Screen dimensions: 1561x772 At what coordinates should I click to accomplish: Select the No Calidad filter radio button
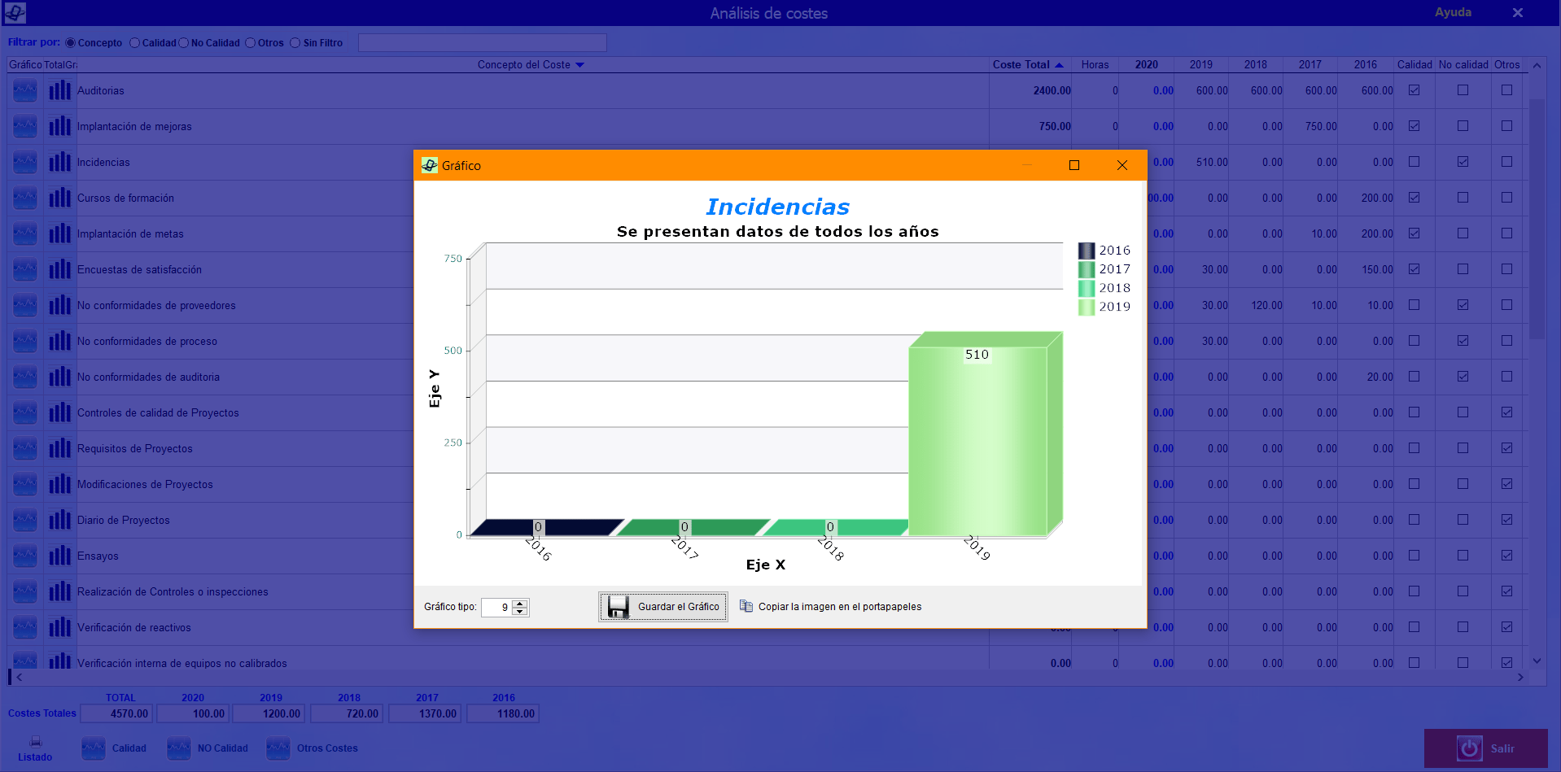point(183,43)
